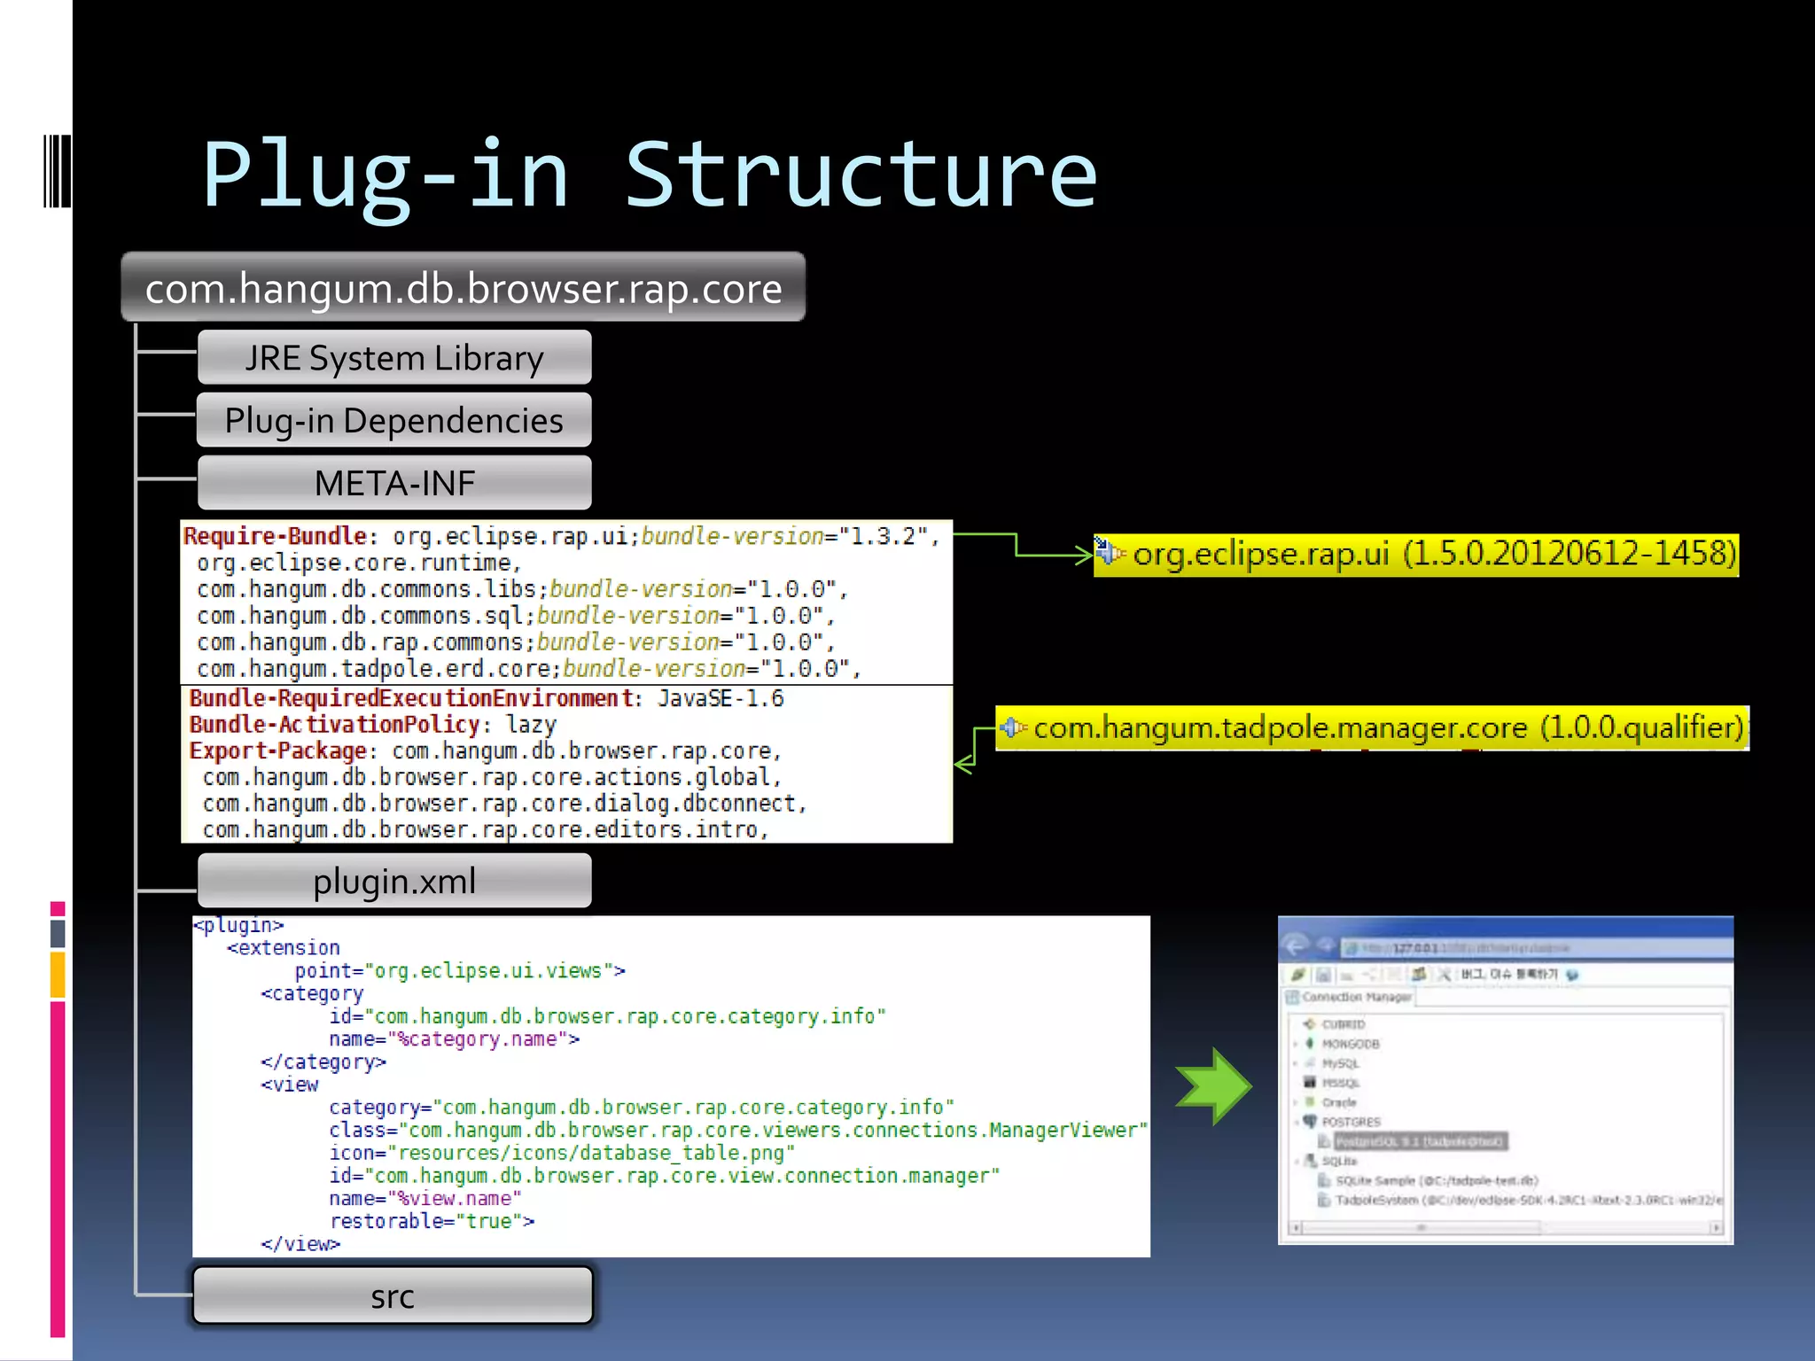Click the src box at bottom
Screen dimensions: 1815x1361
[393, 1296]
